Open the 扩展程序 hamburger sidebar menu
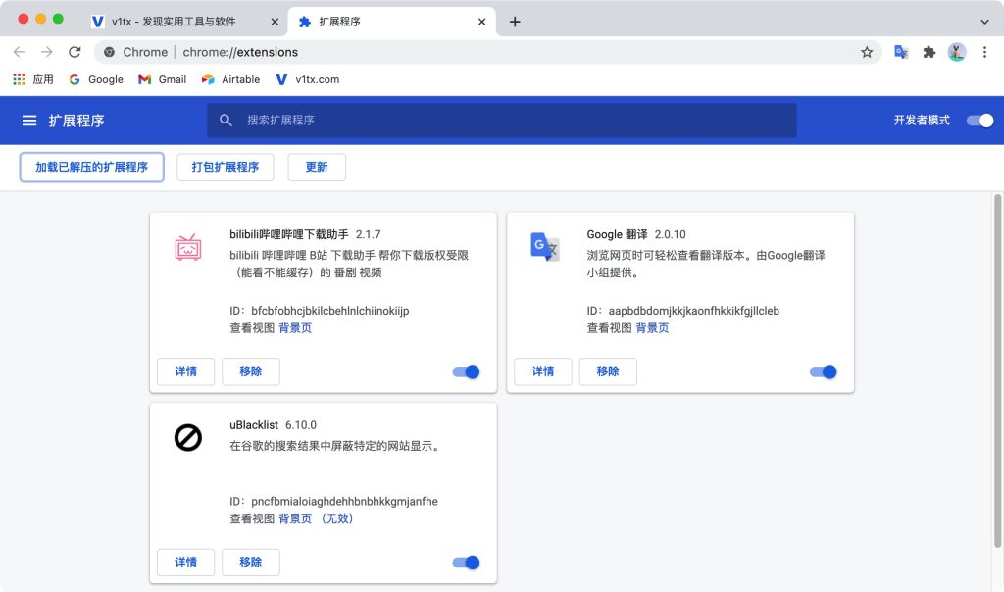Screen dimensions: 1004x592 pyautogui.click(x=29, y=121)
